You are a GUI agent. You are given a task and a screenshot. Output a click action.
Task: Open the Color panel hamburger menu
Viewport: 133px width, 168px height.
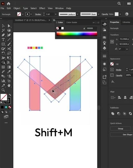[x=98, y=23]
